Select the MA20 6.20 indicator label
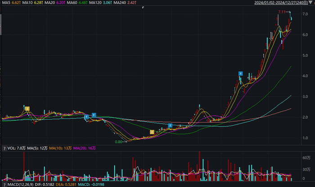Image resolution: width=315 pixels, height=187 pixels. pyautogui.click(x=54, y=3)
